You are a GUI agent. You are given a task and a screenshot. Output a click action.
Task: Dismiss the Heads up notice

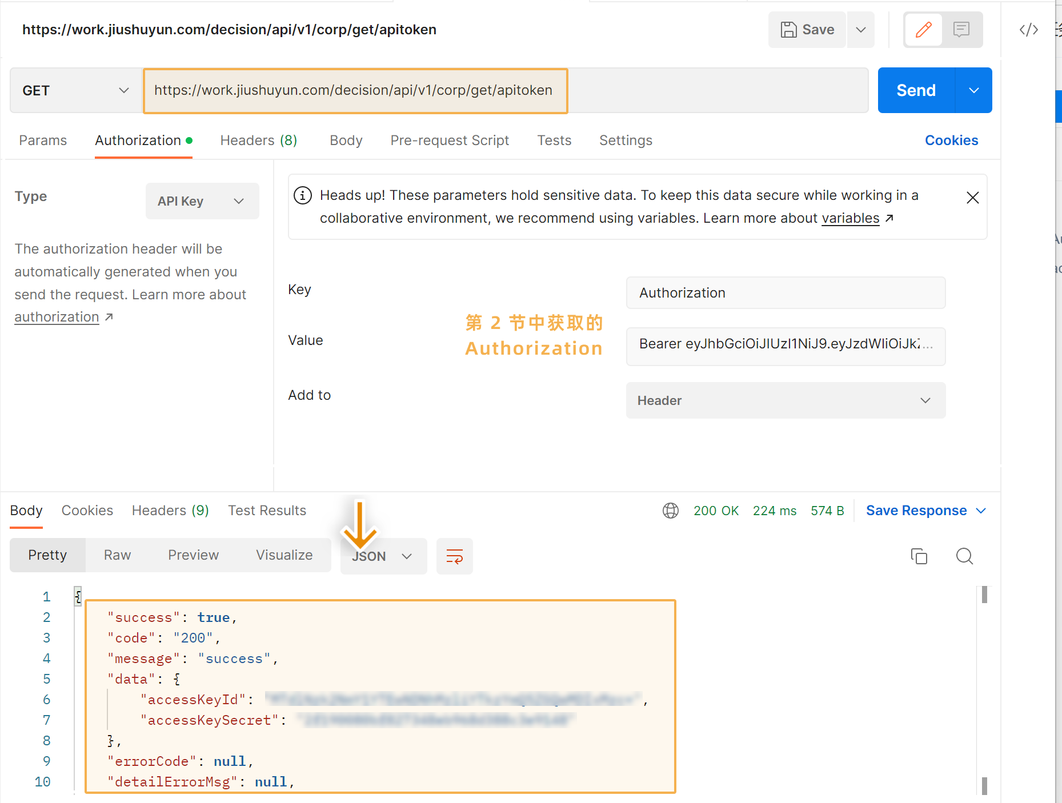[x=972, y=198]
